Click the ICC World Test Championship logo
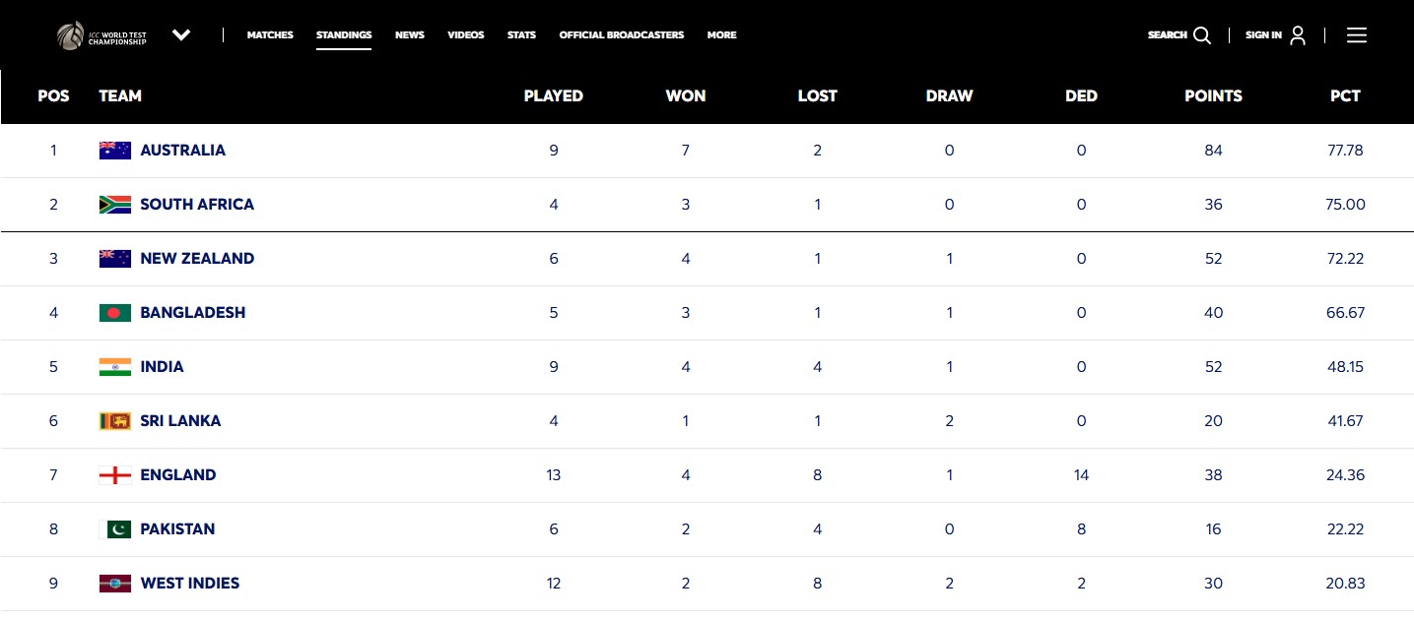 [101, 35]
